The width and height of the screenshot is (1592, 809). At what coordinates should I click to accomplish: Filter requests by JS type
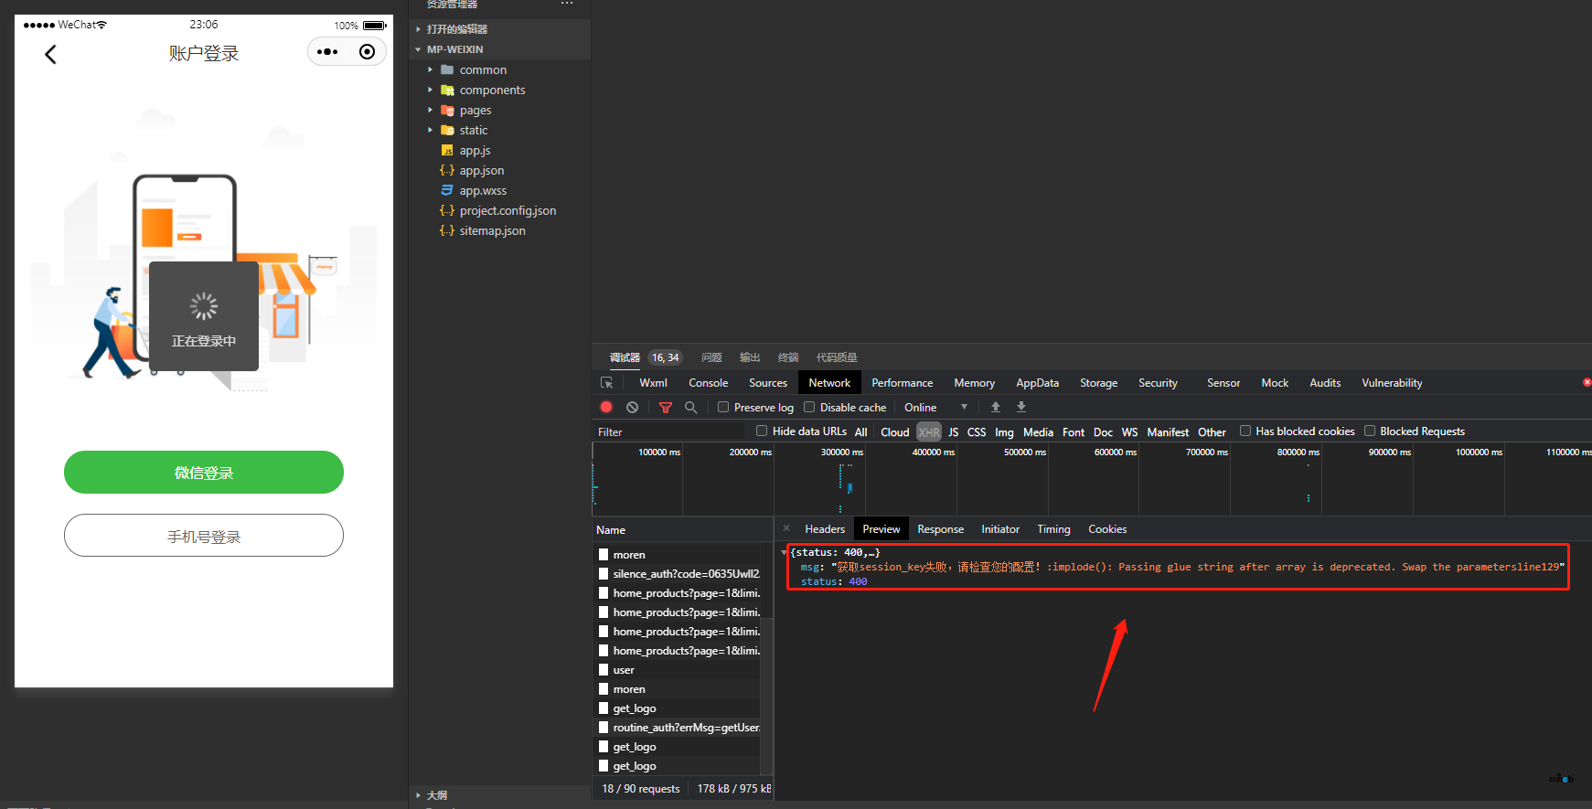point(954,432)
